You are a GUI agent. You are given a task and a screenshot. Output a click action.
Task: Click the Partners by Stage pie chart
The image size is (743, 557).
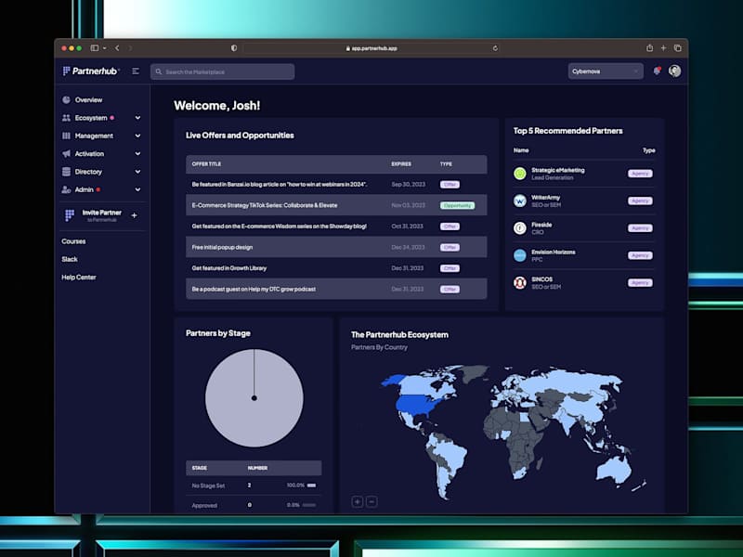[254, 398]
